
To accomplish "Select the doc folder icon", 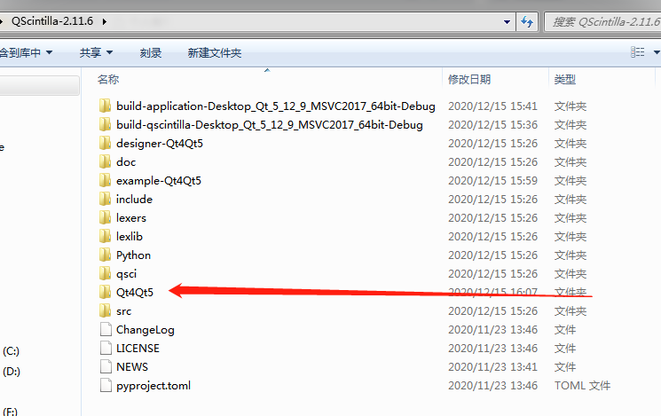I will click(x=105, y=161).
